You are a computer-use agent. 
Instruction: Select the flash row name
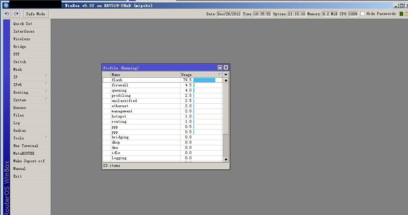tap(117, 80)
